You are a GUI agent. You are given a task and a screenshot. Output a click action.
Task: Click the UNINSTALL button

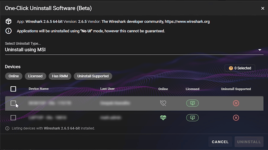249,142
